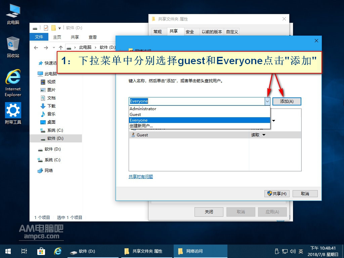Select the 常规 tab in properties window
Image resolution: width=344 pixels, height=258 pixels.
pos(158,32)
